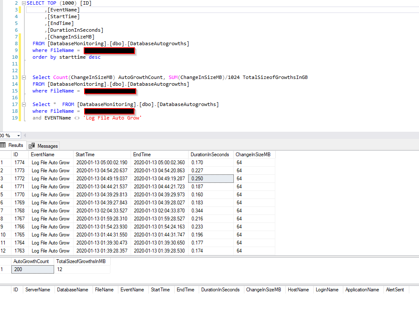
Task: Click the TotalSizeofGrowthsInGB alias in query
Action: tap(275, 77)
